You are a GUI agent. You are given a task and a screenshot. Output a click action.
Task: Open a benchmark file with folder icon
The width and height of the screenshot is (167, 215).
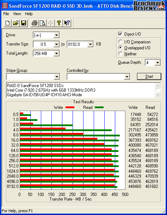pos(16,23)
